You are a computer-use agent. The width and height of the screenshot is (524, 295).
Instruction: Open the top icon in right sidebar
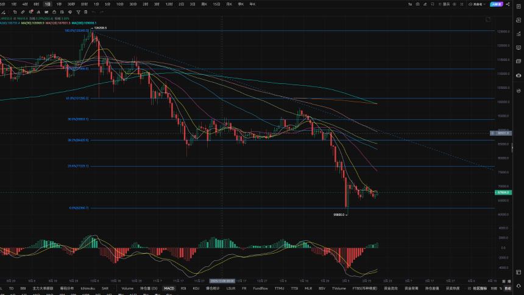point(519,6)
